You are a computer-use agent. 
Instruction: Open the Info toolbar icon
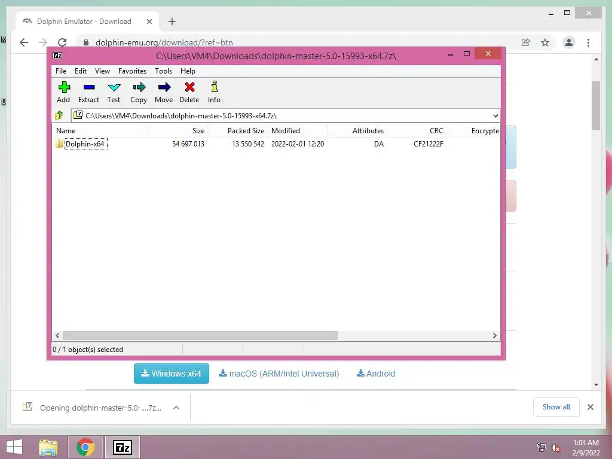[214, 92]
